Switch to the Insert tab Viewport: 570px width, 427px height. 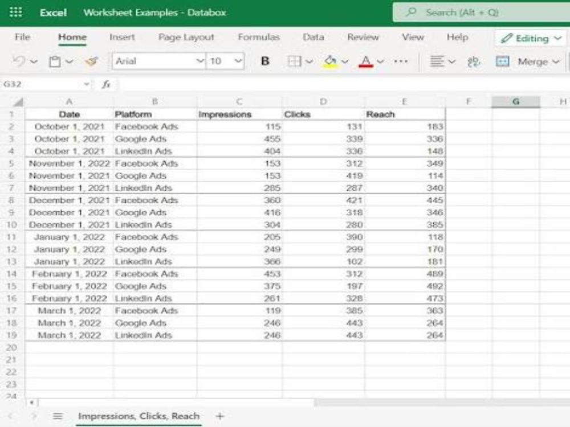[122, 37]
